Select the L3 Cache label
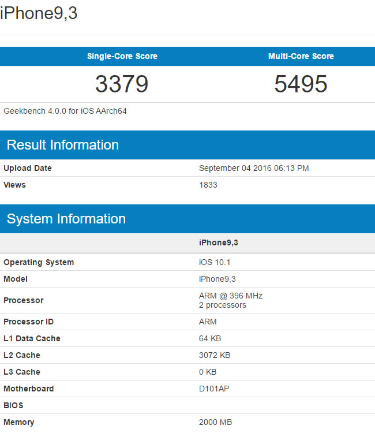375x433 pixels. pyautogui.click(x=22, y=372)
